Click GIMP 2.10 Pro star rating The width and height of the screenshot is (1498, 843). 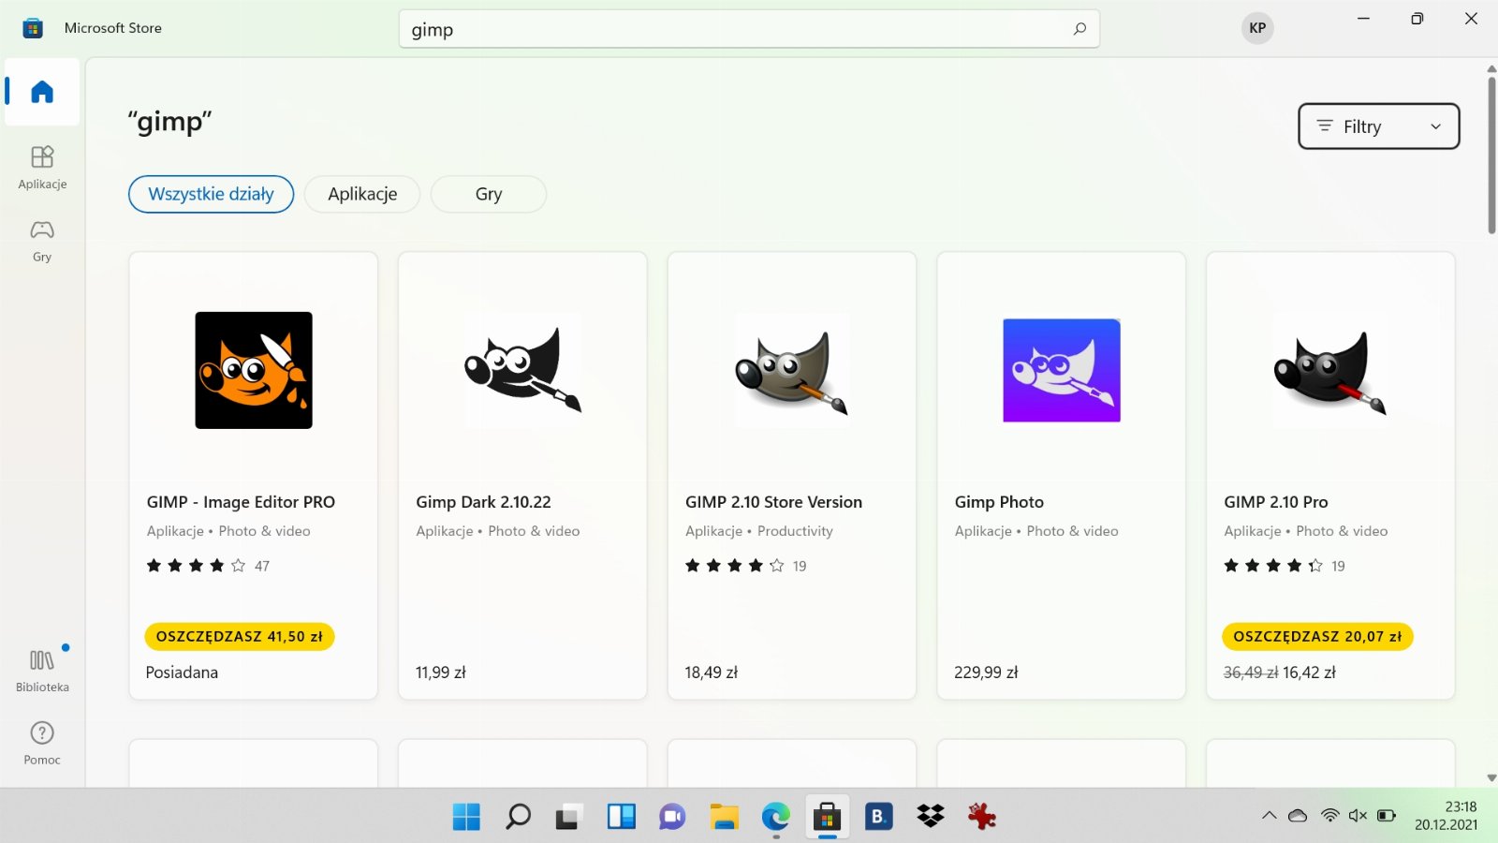click(x=1284, y=566)
